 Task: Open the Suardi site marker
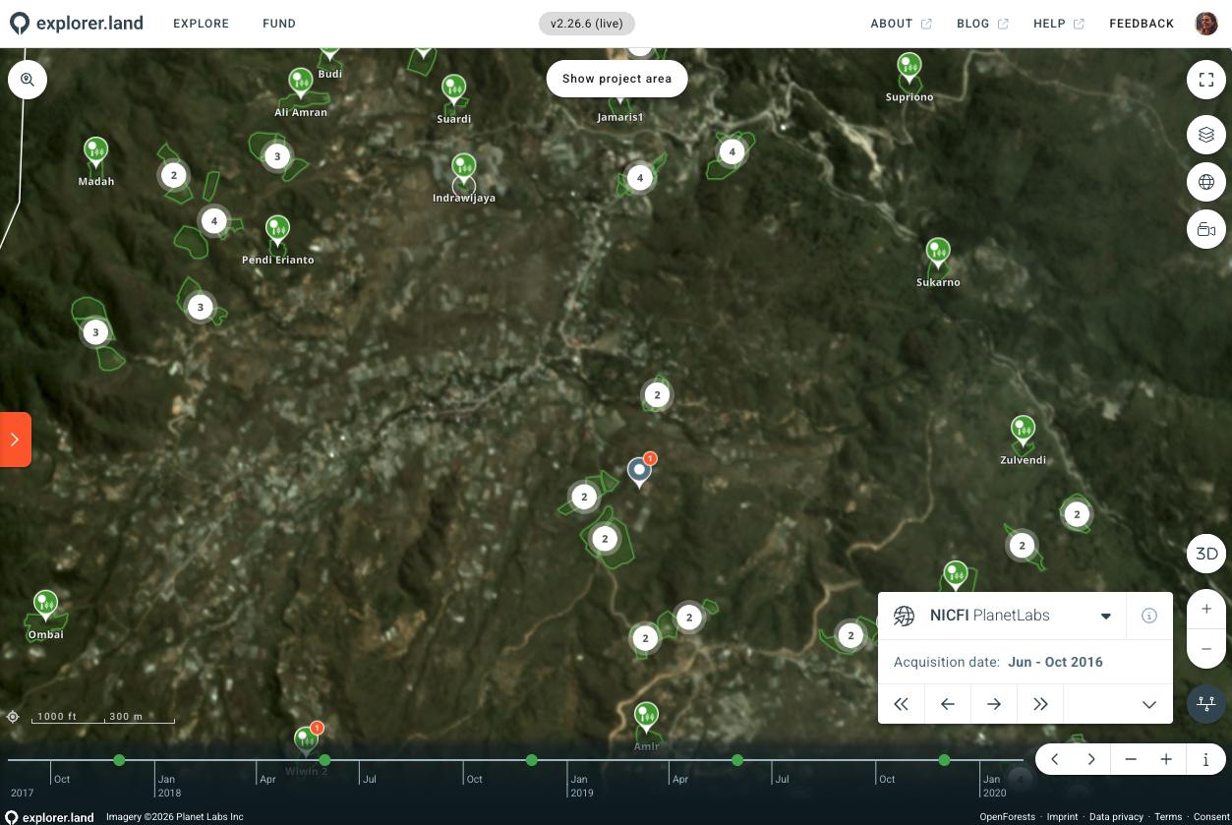[x=453, y=89]
